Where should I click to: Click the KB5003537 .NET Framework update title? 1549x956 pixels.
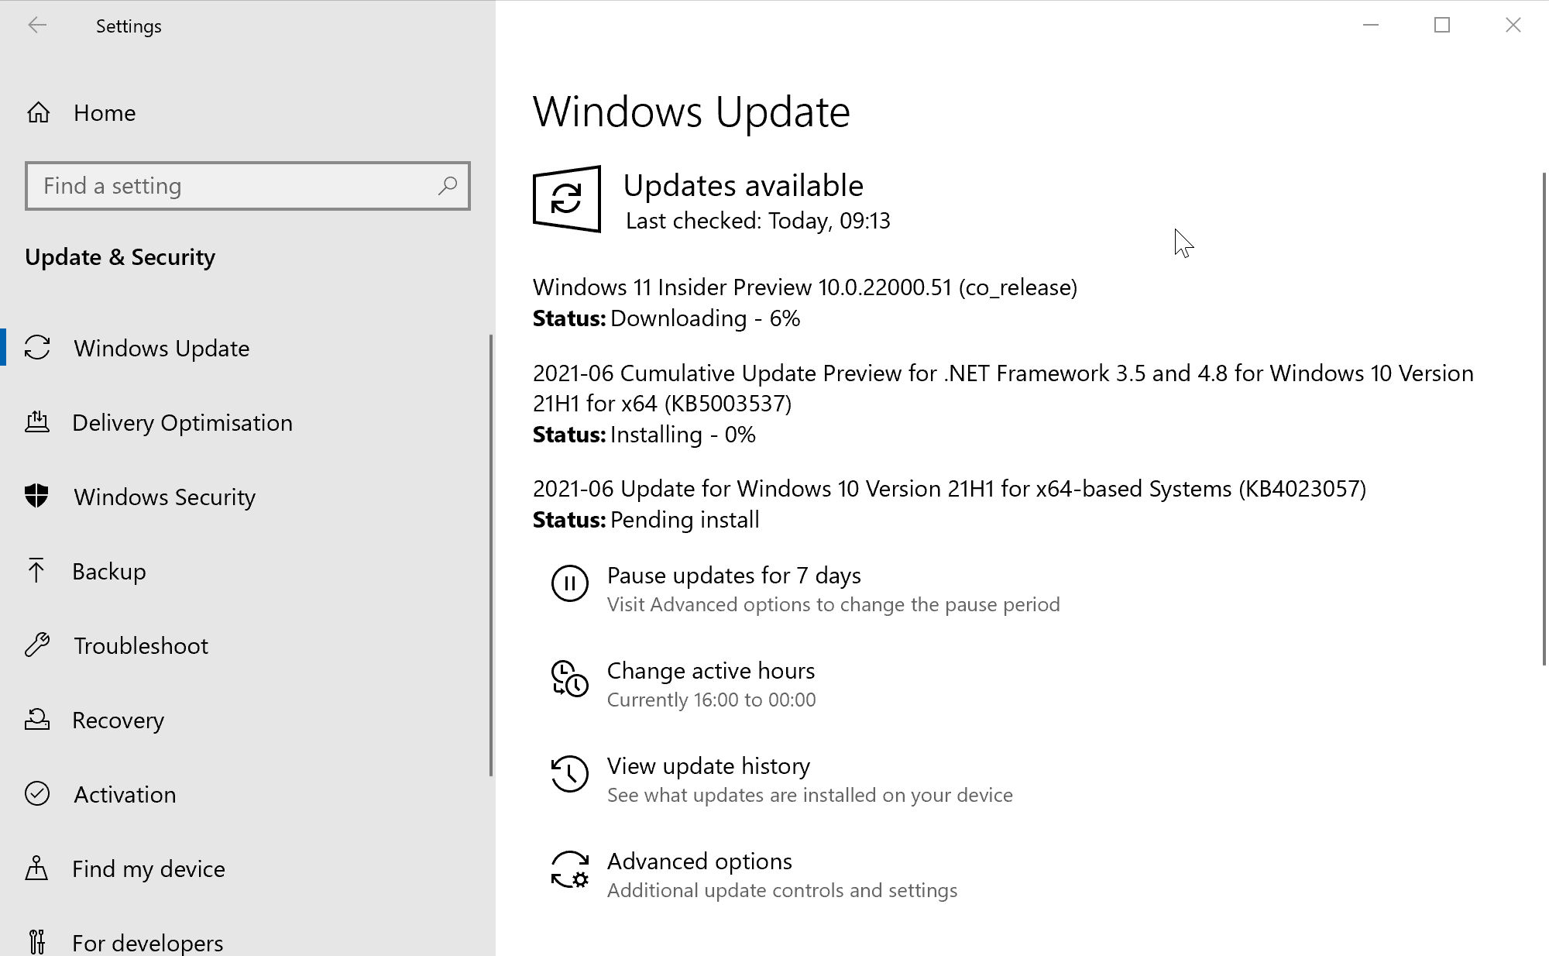click(1003, 388)
